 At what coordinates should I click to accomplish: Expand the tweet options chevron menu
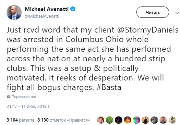tap(177, 13)
